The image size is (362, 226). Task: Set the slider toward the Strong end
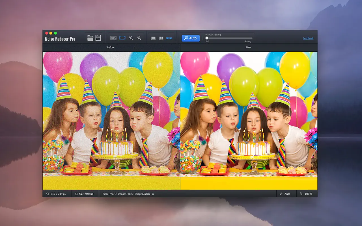coord(248,38)
